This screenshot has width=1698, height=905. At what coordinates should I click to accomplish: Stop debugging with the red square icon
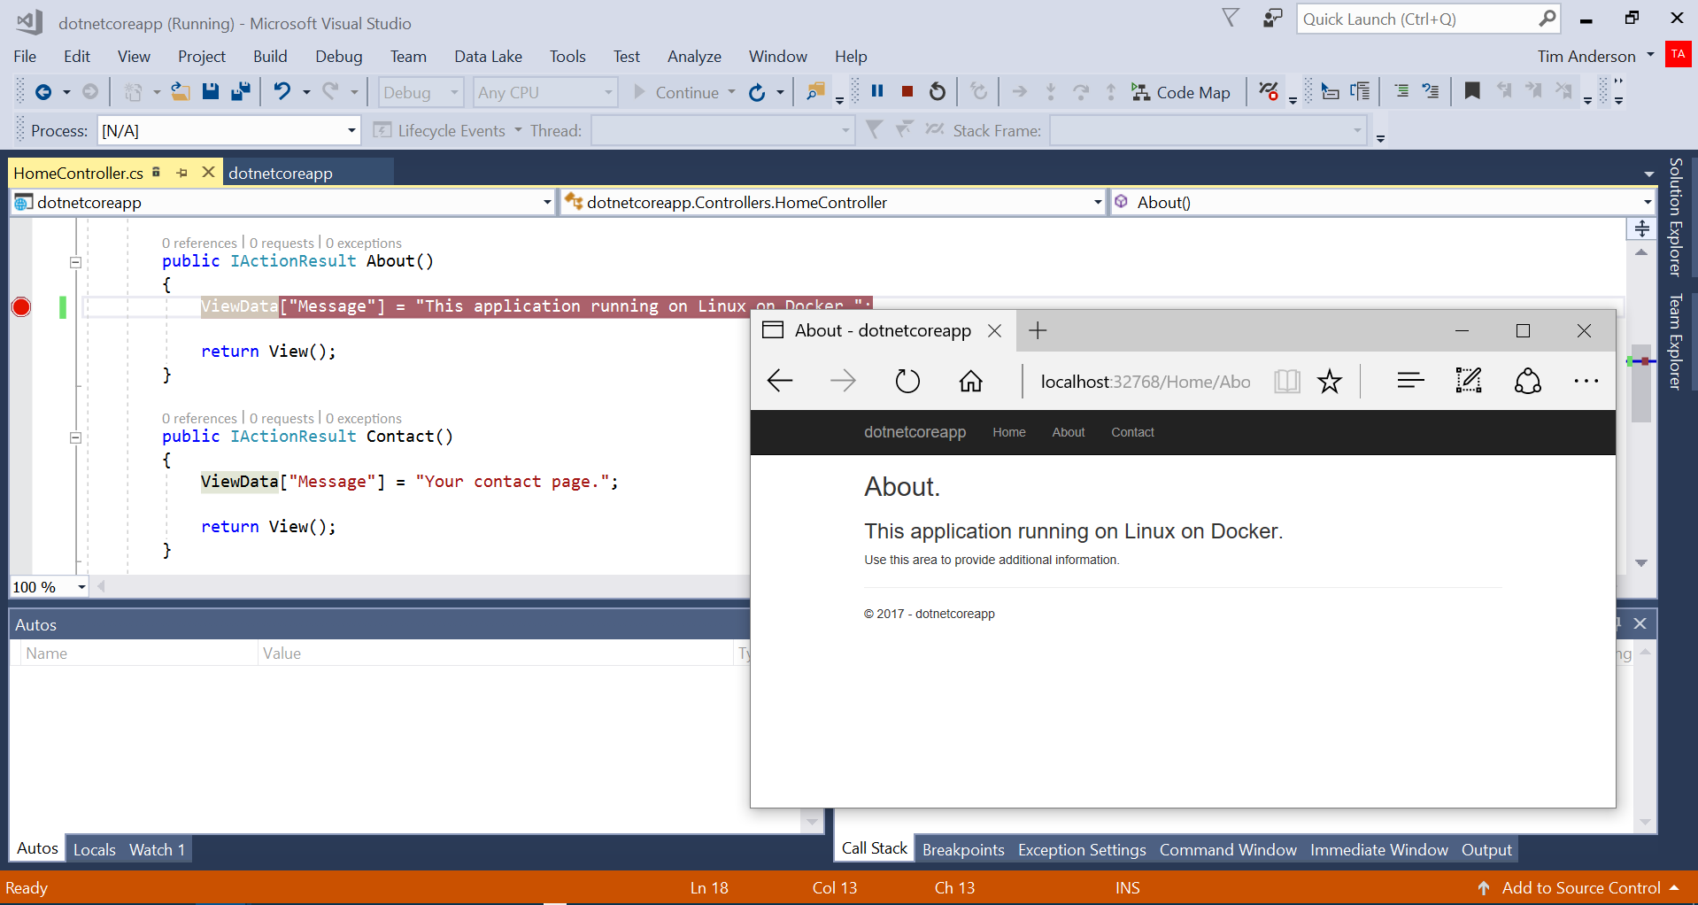[907, 91]
